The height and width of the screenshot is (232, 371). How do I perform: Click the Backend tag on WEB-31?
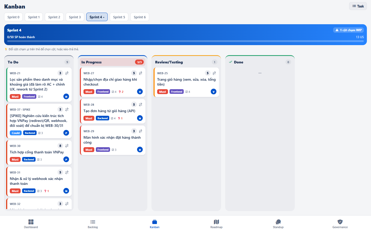[x=29, y=191]
